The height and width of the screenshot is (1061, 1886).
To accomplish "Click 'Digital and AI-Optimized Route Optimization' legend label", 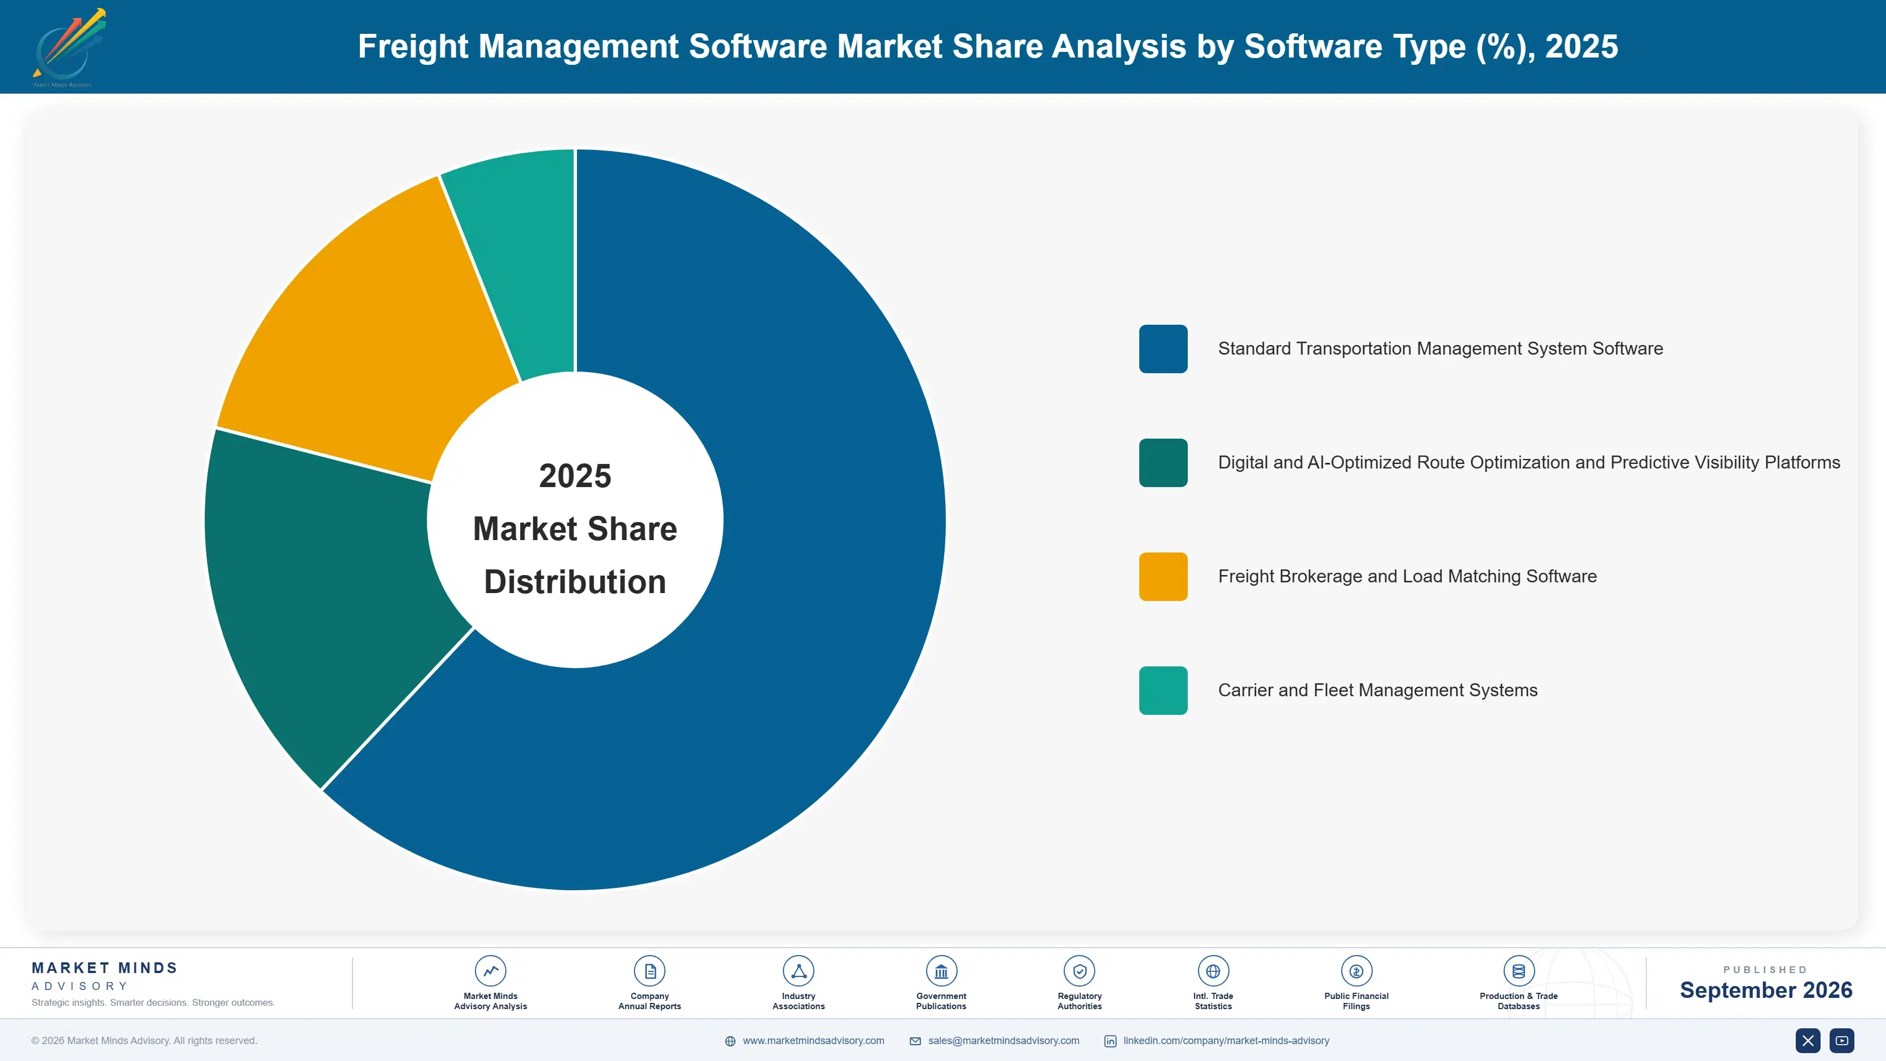I will 1529,462.
